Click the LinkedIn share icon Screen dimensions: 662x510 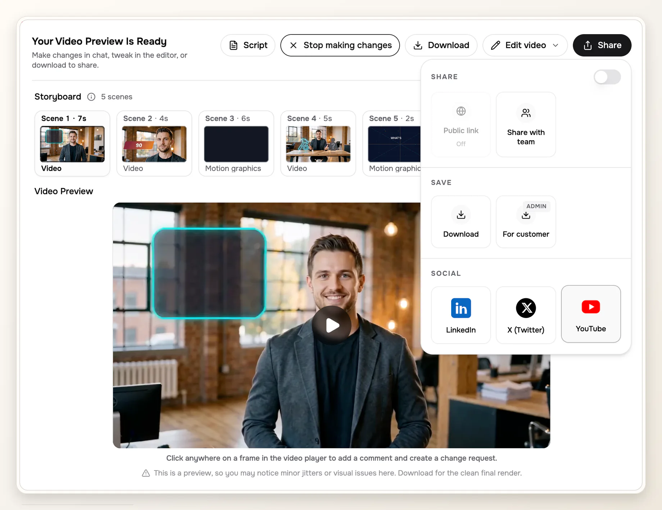coord(461,308)
